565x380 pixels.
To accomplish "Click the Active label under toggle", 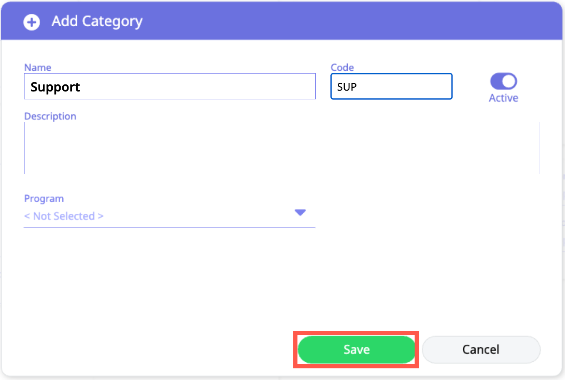I will pos(504,98).
